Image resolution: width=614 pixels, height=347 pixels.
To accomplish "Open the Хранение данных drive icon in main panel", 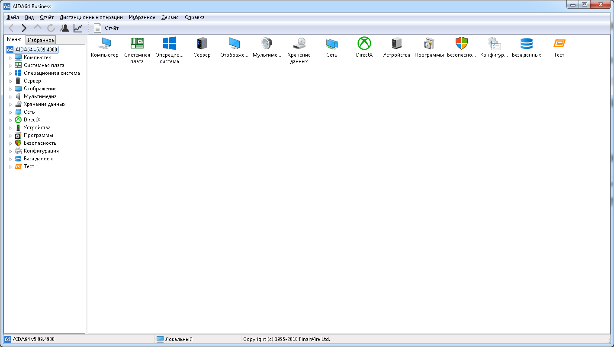I will point(299,44).
